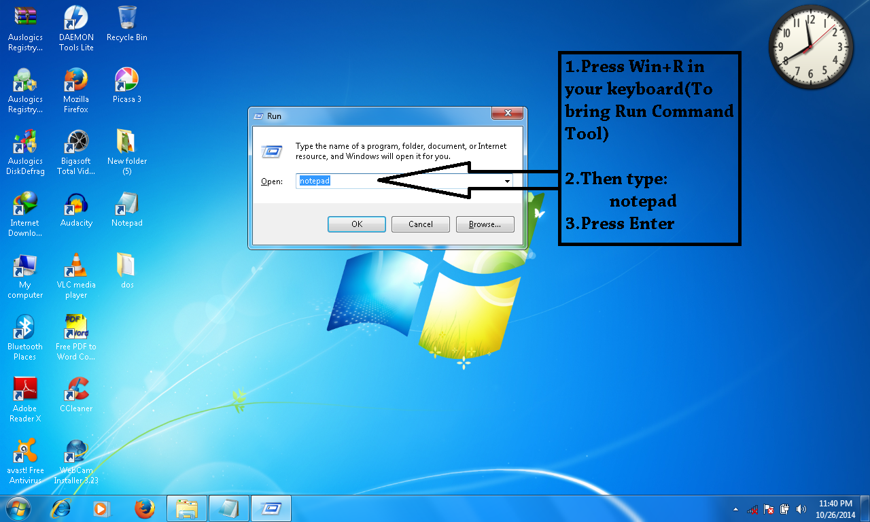Image resolution: width=870 pixels, height=522 pixels.
Task: Click Cancel in the Run dialog
Action: [x=421, y=224]
